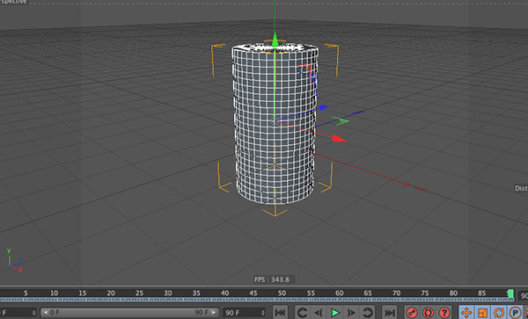The image size is (528, 319).
Task: Click the Dist label at viewport edge
Action: [521, 188]
